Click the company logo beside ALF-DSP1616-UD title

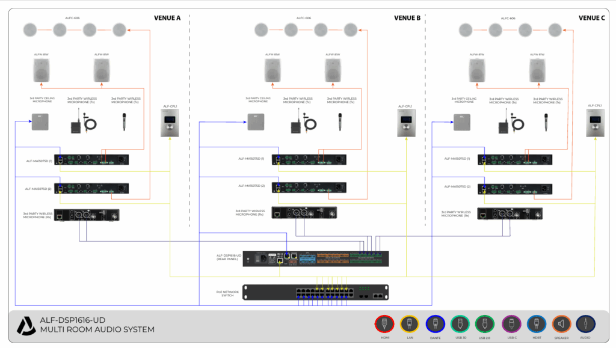tap(26, 326)
